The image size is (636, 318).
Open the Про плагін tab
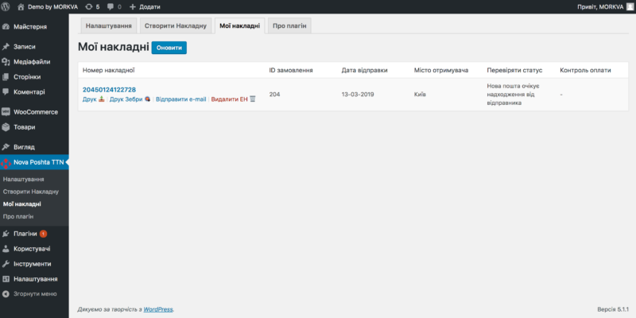(289, 26)
